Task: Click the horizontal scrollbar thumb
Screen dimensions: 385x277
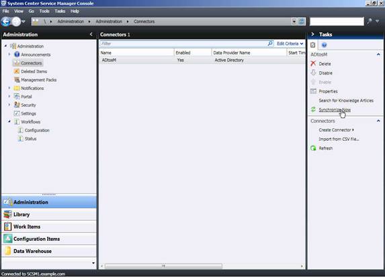Action: pos(163,266)
